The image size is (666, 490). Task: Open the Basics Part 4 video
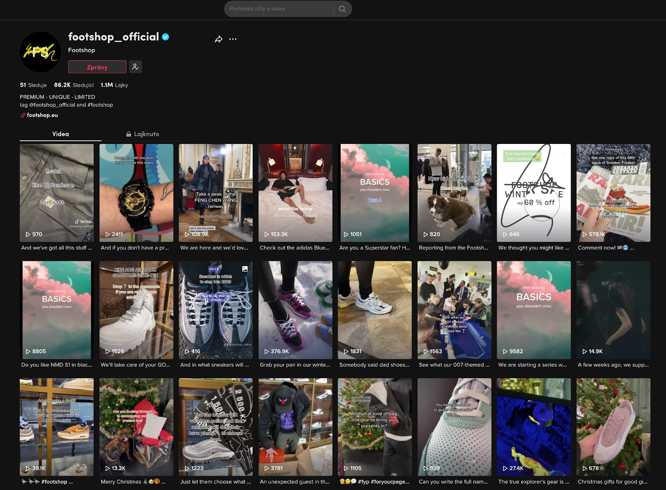(375, 193)
